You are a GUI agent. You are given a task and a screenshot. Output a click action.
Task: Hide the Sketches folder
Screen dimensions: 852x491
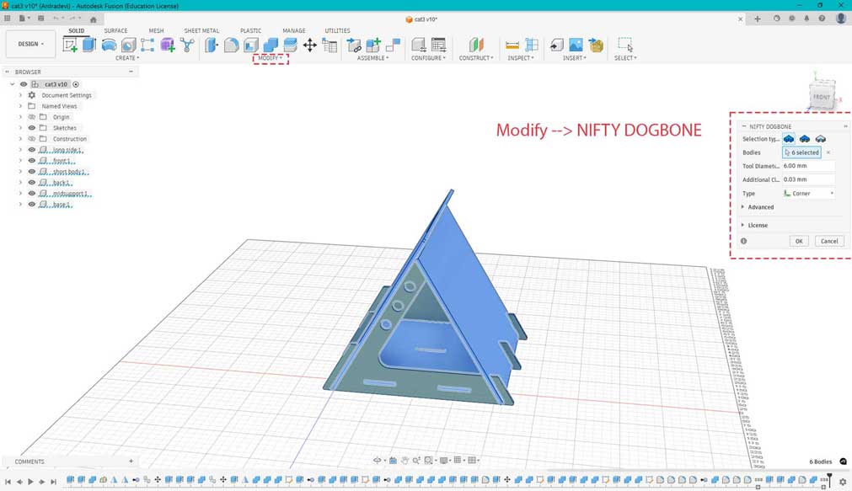31,128
